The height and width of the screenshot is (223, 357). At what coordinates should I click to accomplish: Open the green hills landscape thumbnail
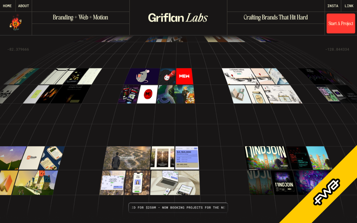(12, 158)
